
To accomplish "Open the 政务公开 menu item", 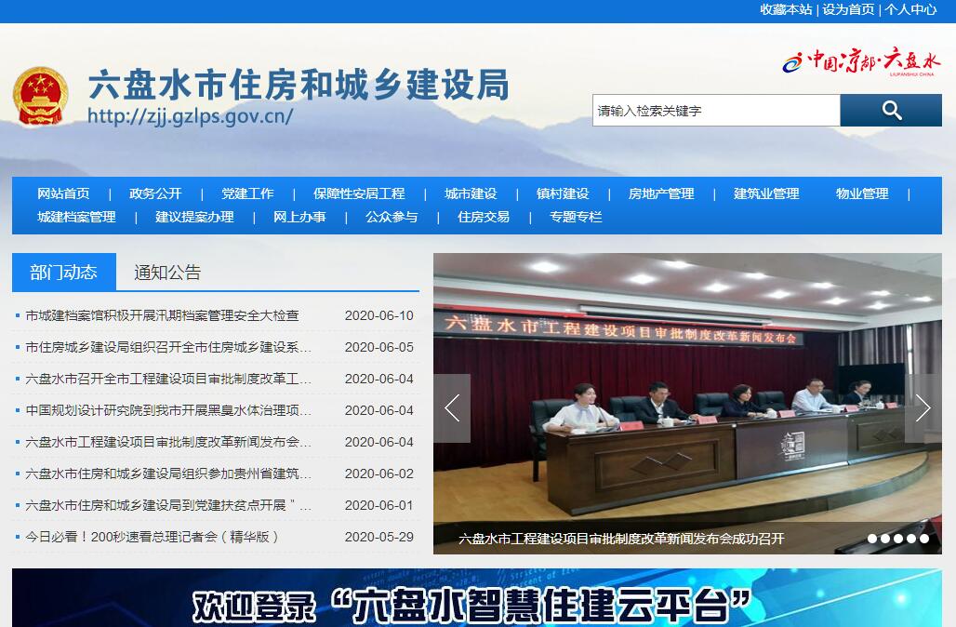I will coord(155,193).
